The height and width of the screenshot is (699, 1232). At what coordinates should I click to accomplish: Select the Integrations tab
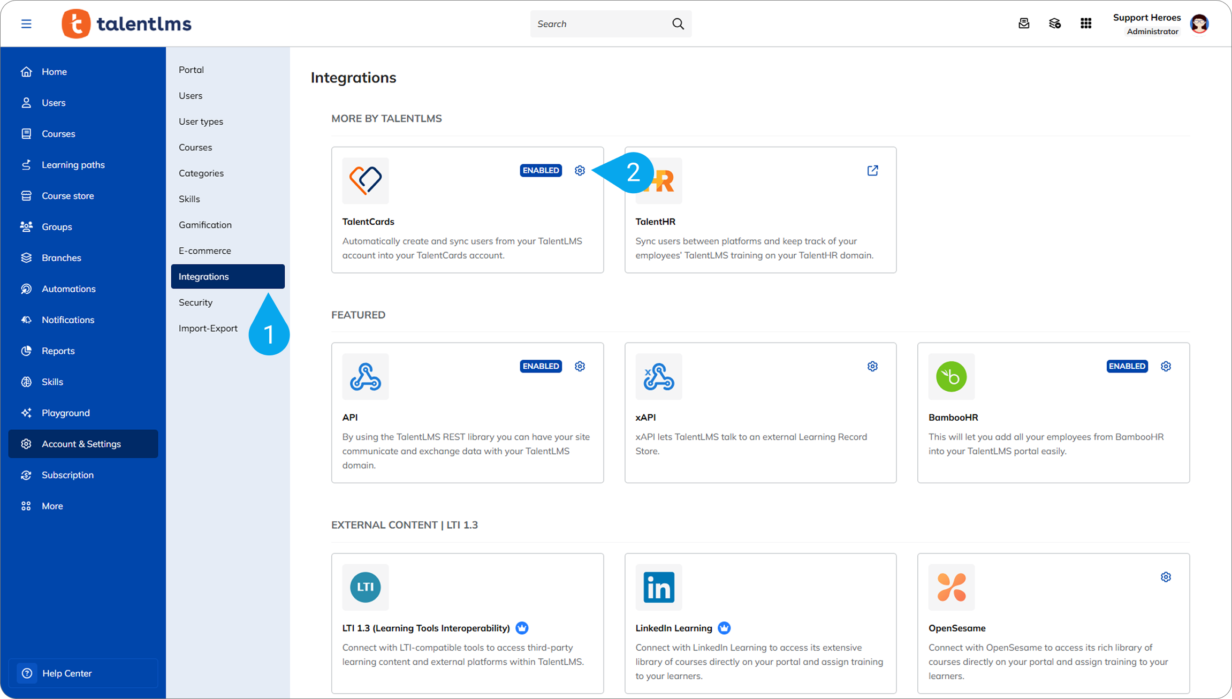click(x=228, y=277)
